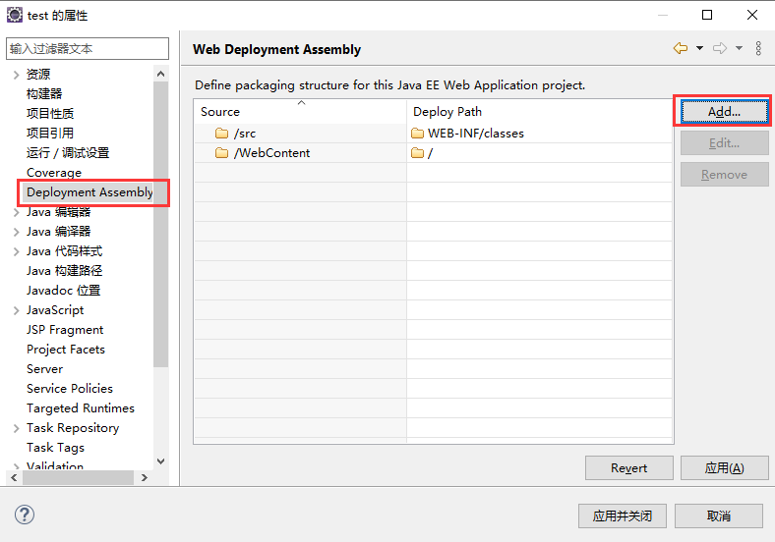Click the Revert button
Screen dimensions: 775x542
(x=628, y=468)
